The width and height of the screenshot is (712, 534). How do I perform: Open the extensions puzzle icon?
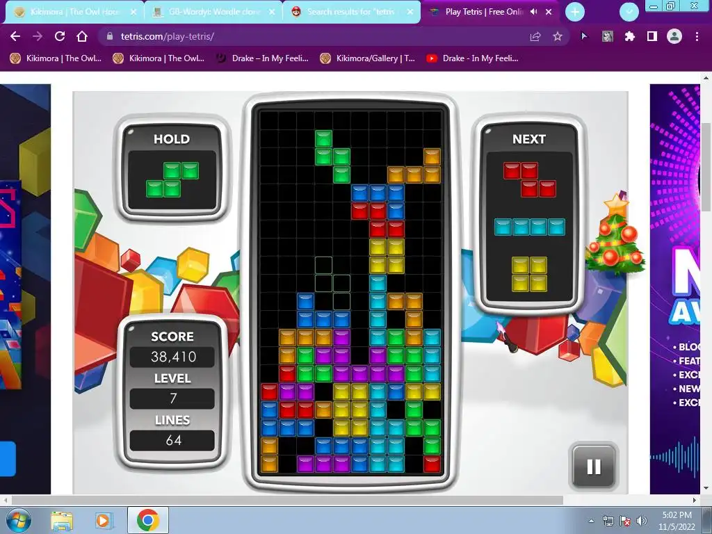[x=629, y=36]
